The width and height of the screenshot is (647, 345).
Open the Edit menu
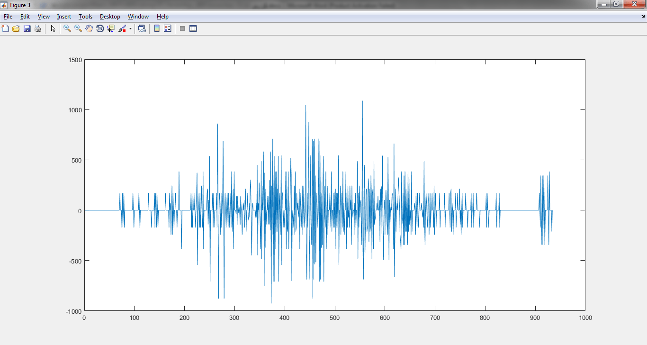click(x=25, y=17)
